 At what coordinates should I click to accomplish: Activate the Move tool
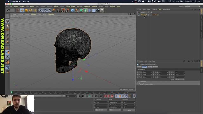click(x=22, y=10)
